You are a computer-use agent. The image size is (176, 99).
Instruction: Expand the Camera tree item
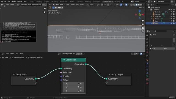tap(151, 14)
